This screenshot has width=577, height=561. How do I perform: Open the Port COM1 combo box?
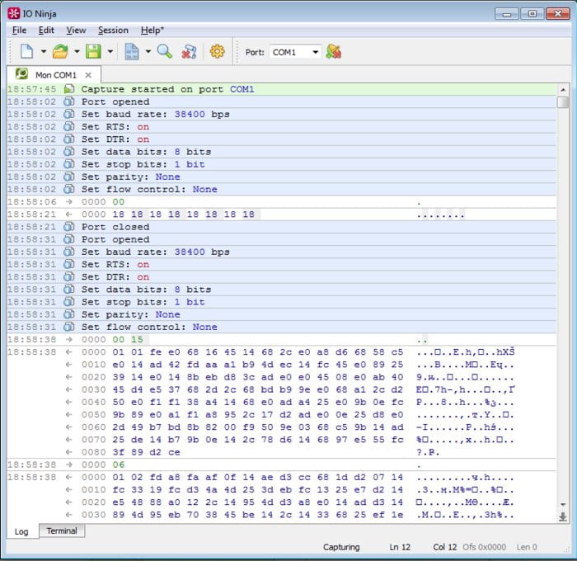click(x=295, y=52)
